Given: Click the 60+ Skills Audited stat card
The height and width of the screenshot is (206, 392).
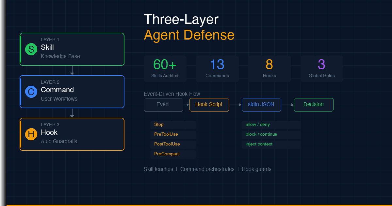Looking at the screenshot, I should tap(165, 69).
